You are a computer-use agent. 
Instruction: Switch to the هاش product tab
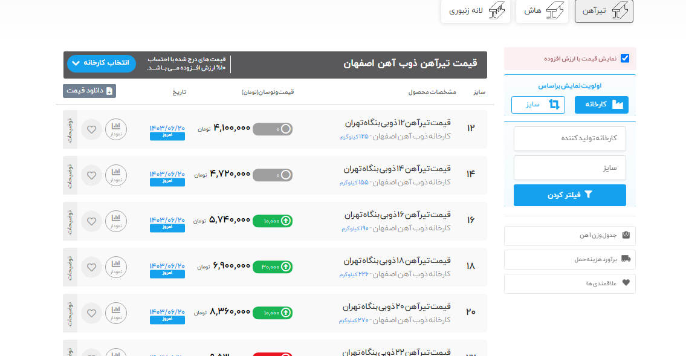click(542, 11)
